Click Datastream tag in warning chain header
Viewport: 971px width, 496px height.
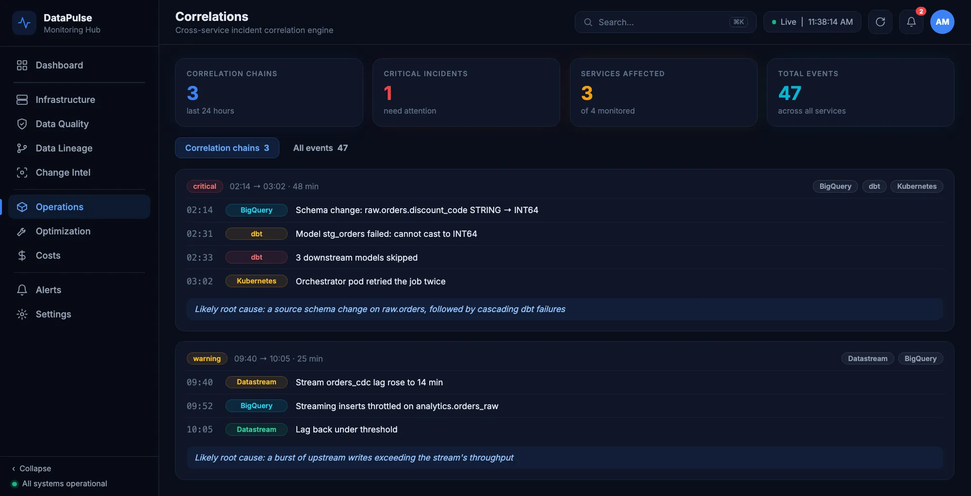tap(868, 359)
